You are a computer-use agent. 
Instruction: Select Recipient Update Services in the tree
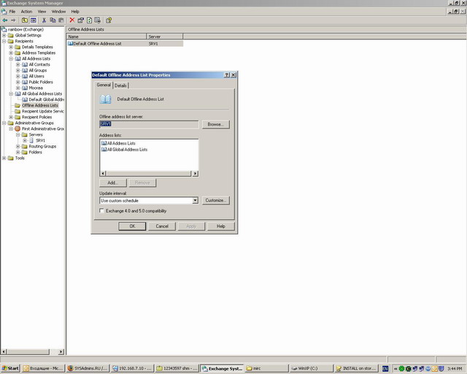[42, 111]
